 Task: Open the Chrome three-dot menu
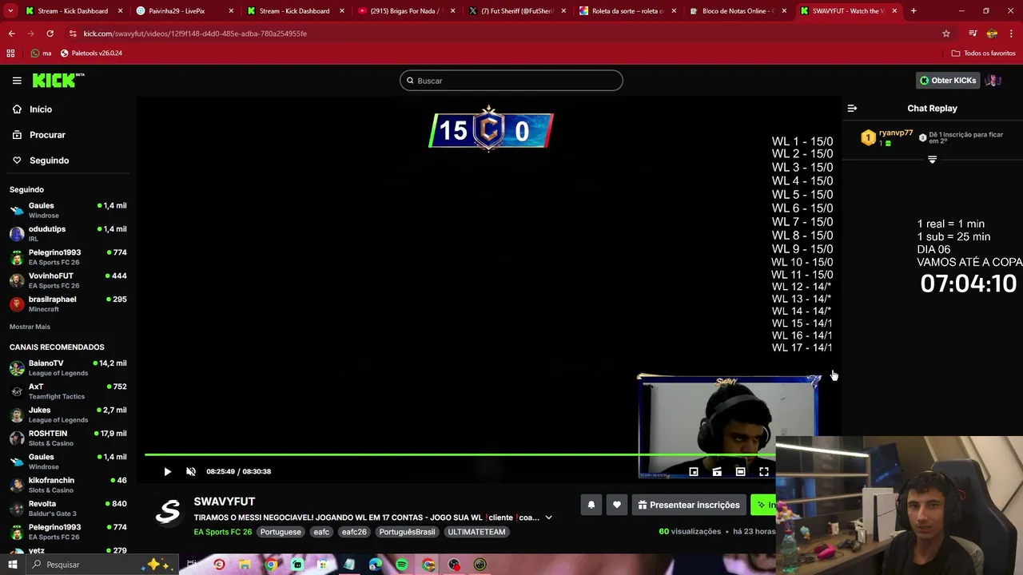[1012, 34]
